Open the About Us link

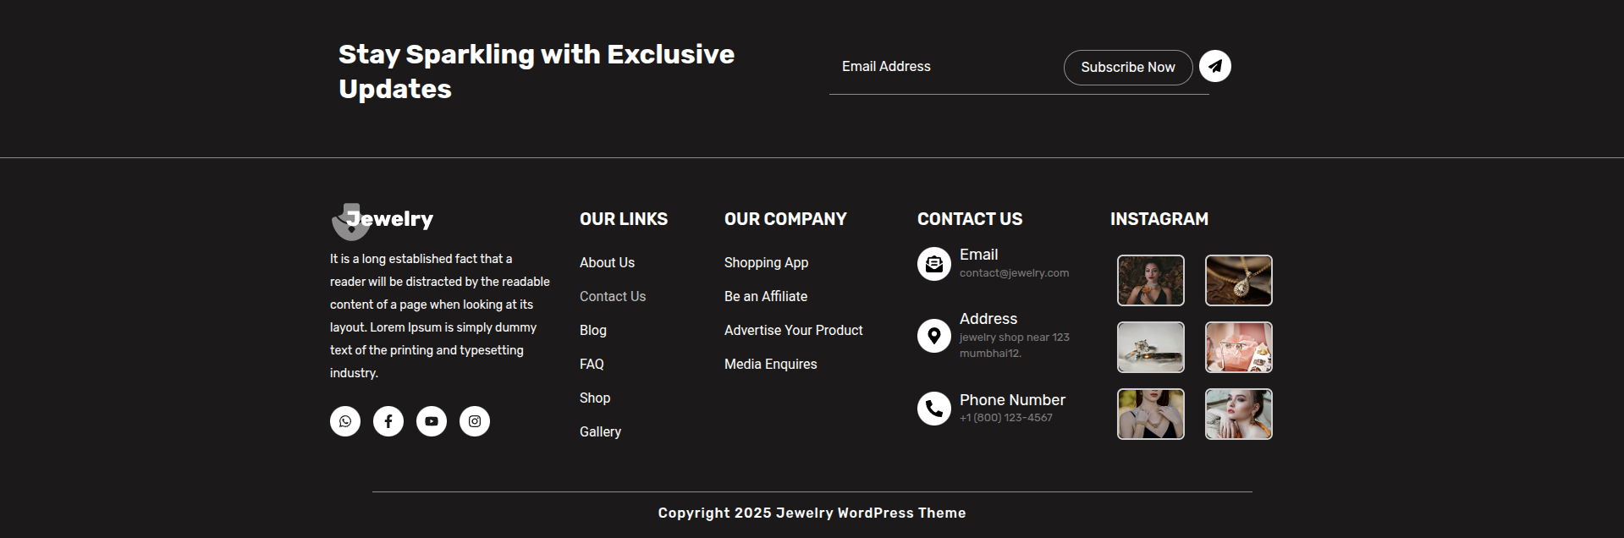click(x=607, y=263)
